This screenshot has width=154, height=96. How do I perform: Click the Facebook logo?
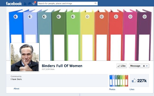point(14,3)
